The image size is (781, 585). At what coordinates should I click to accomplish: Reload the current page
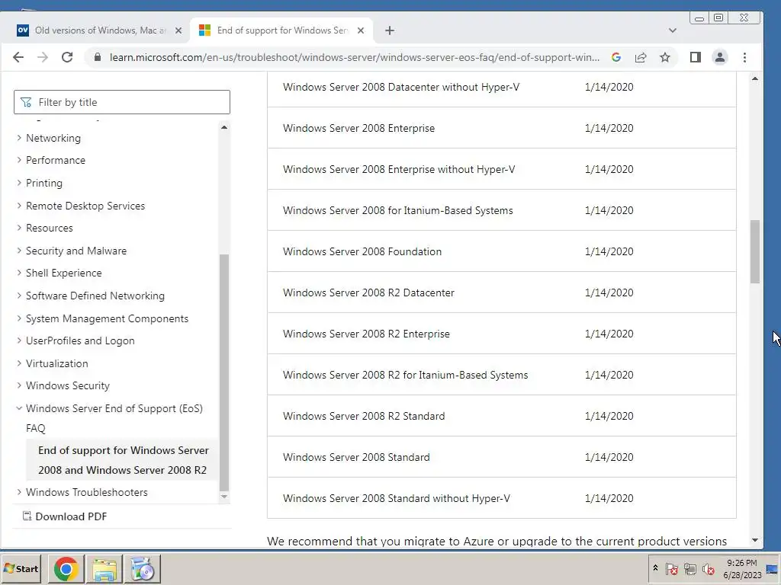pos(67,57)
